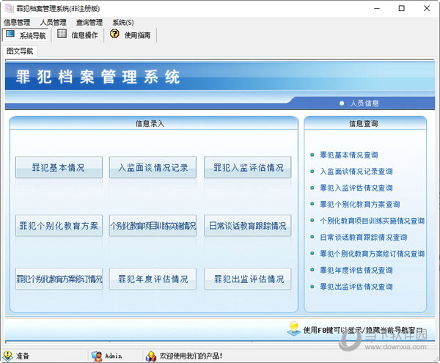The image size is (440, 363).
Task: Open 日常谈话教育跟踪情况 entry
Action: [248, 226]
